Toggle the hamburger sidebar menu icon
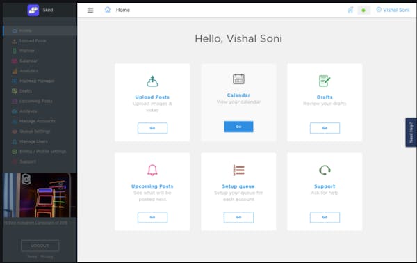Screen dimensions: 417x263 (x=90, y=10)
